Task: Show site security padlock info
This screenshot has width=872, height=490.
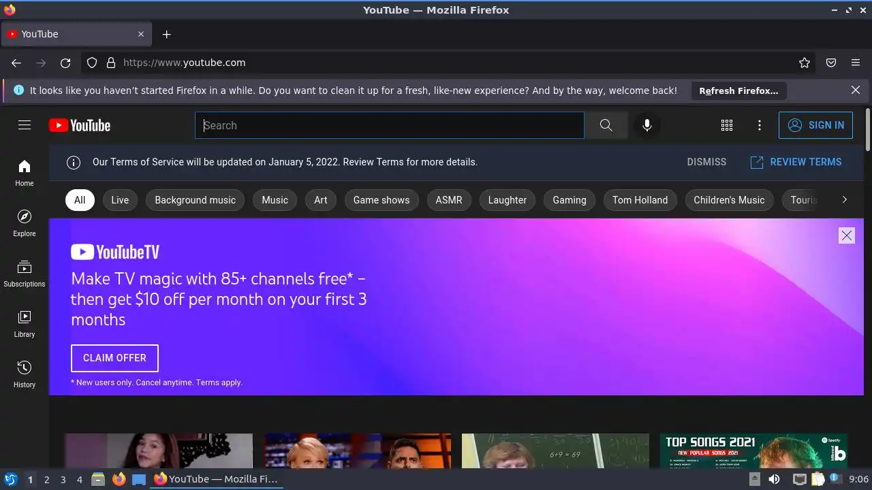Action: tap(111, 63)
